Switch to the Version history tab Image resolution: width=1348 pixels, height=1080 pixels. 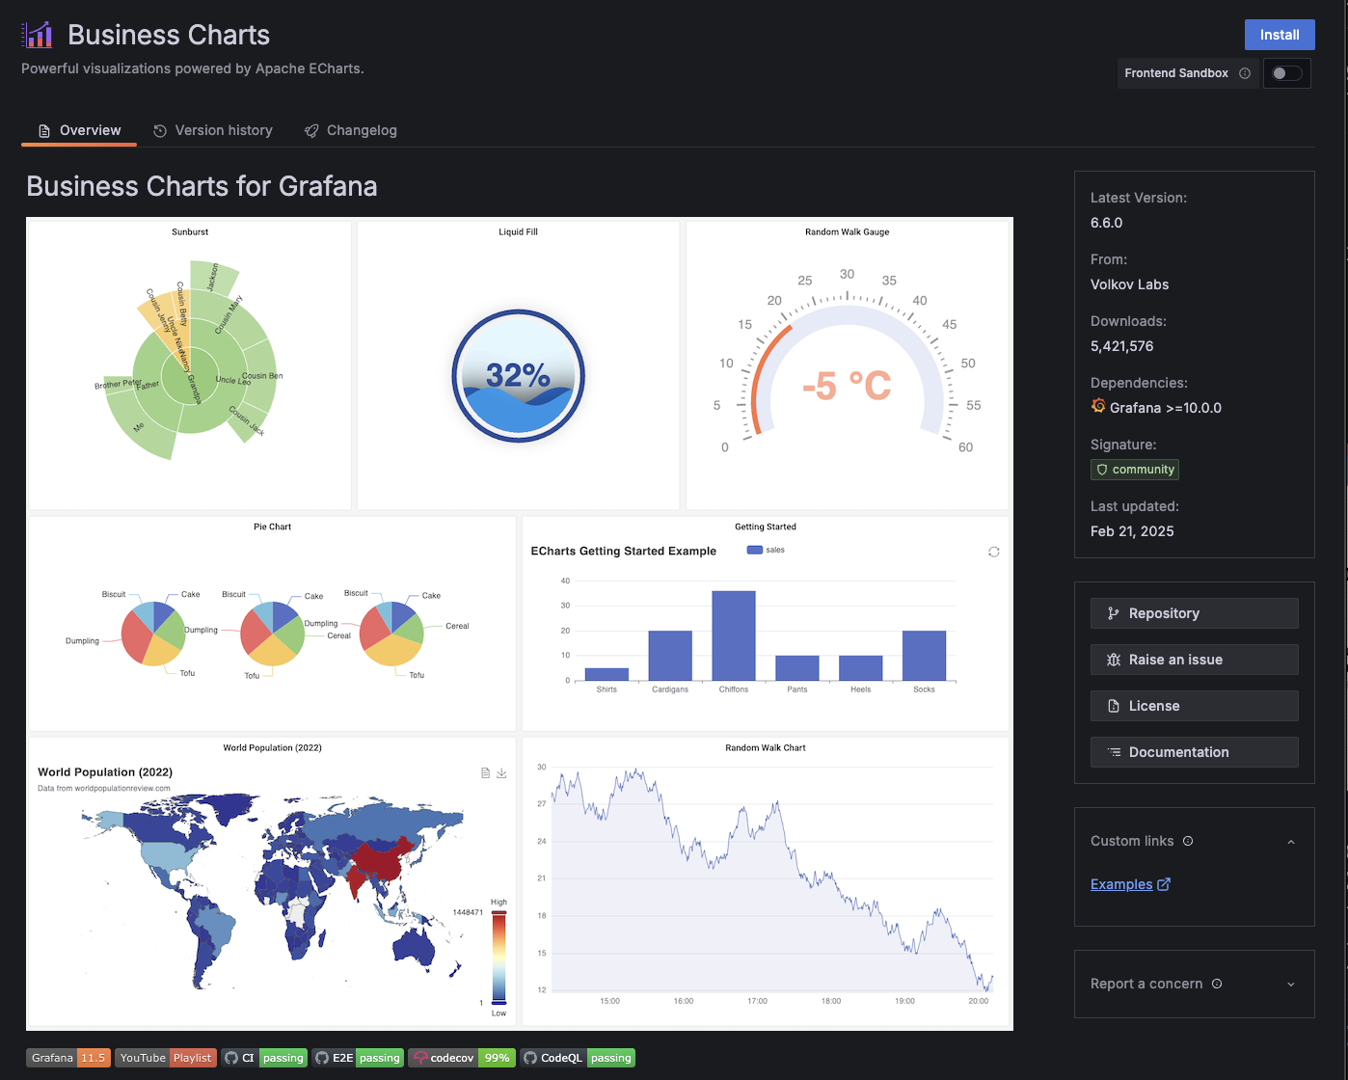213,130
